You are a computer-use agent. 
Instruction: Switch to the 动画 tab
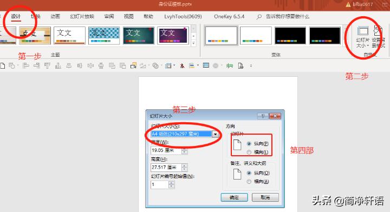[x=55, y=16]
